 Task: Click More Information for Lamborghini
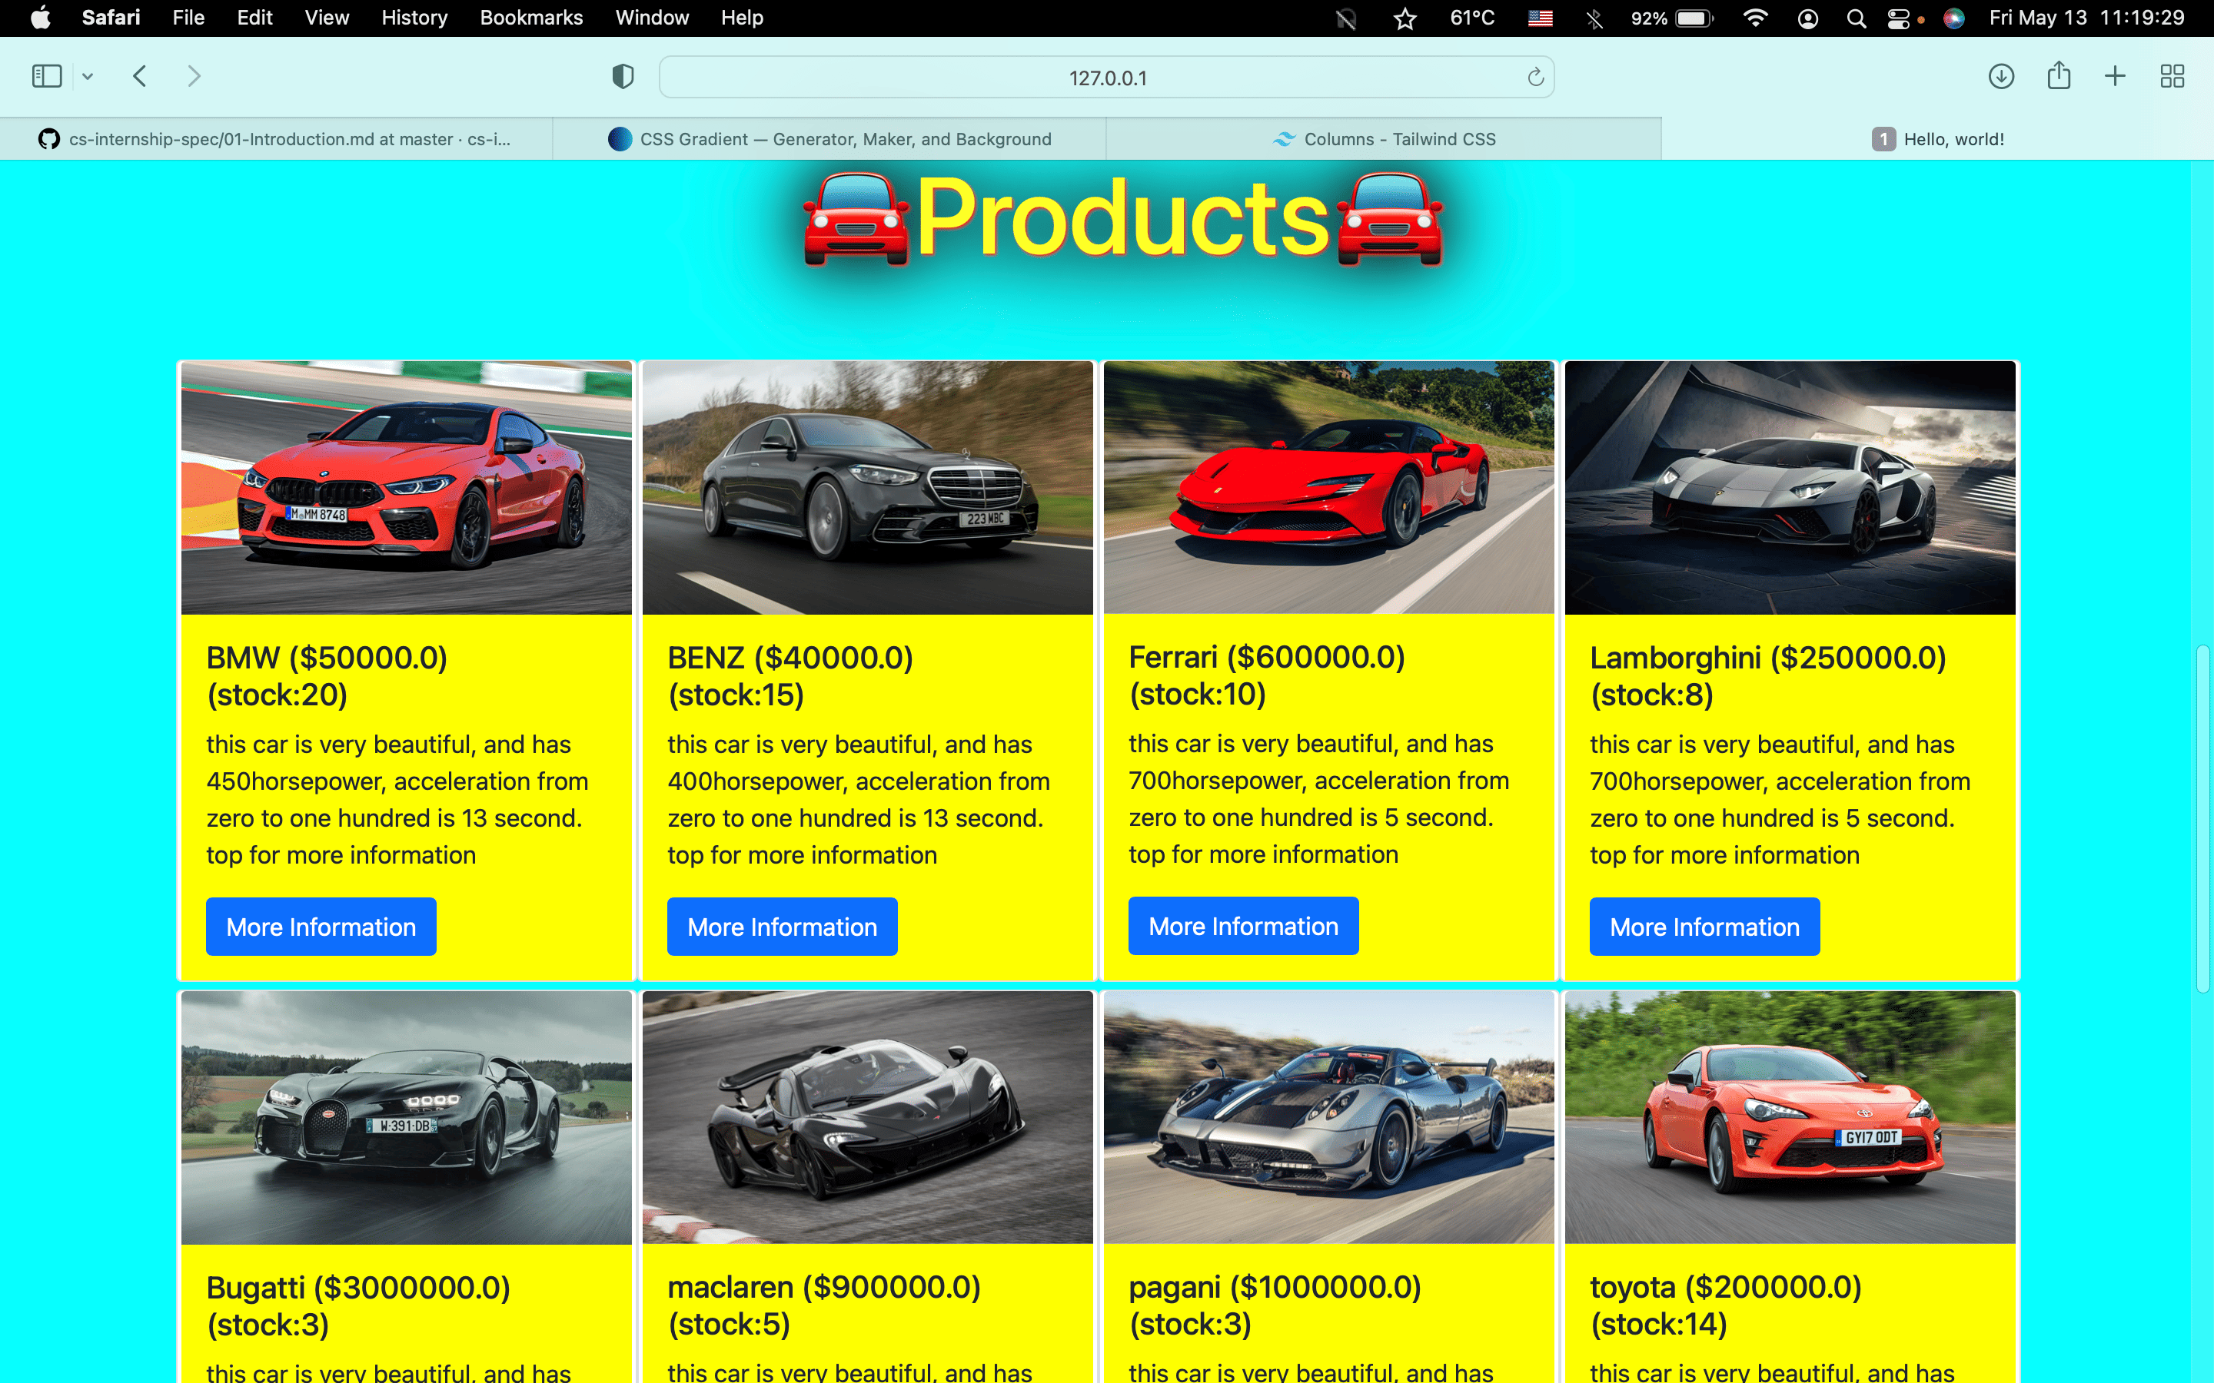[x=1704, y=927]
